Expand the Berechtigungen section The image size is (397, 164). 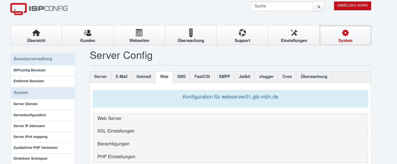113,144
